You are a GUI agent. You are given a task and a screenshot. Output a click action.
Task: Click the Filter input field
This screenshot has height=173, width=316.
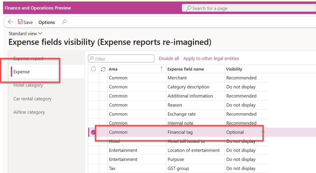pyautogui.click(x=123, y=59)
